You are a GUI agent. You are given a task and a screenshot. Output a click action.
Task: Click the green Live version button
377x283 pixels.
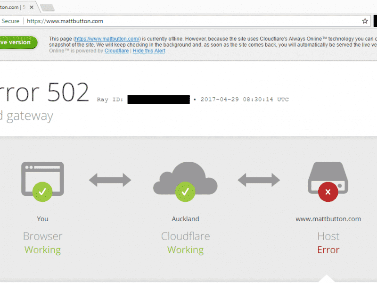pos(18,42)
